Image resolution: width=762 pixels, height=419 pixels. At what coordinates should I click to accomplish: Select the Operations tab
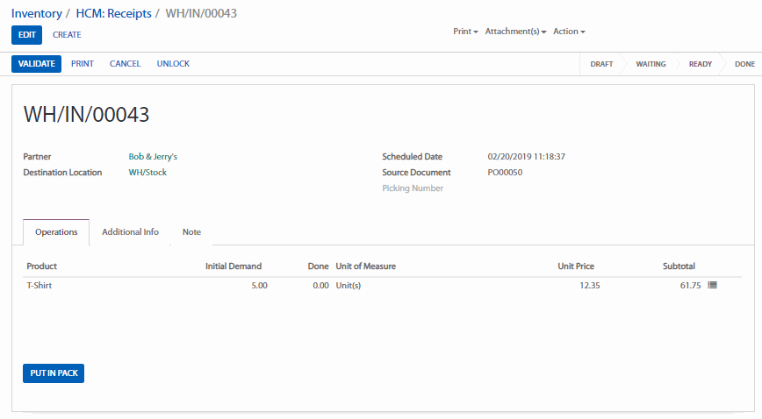pos(56,232)
